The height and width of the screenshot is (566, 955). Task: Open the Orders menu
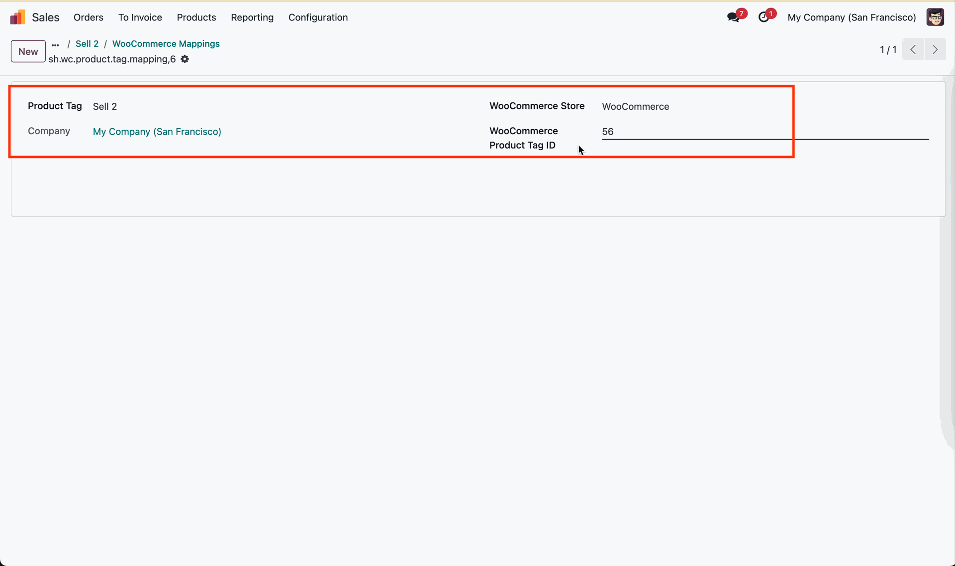(x=89, y=17)
